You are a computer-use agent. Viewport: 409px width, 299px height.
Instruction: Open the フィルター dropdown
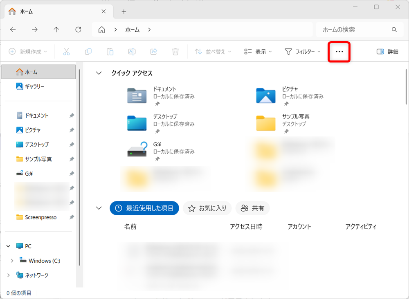302,51
